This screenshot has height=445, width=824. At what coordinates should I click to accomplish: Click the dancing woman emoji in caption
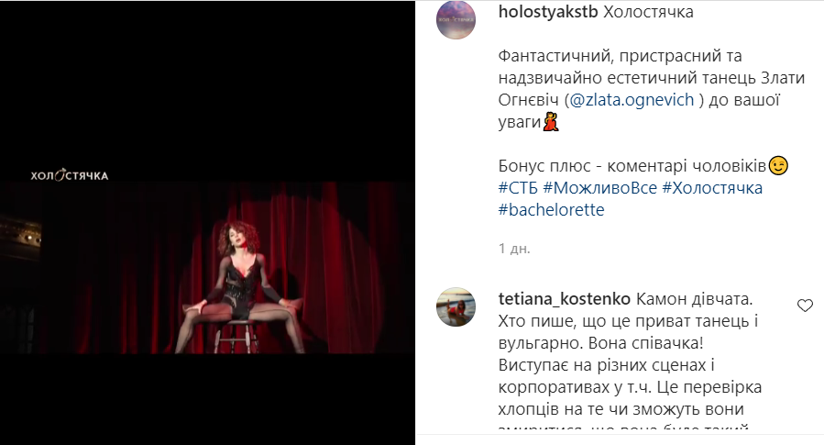pos(551,121)
